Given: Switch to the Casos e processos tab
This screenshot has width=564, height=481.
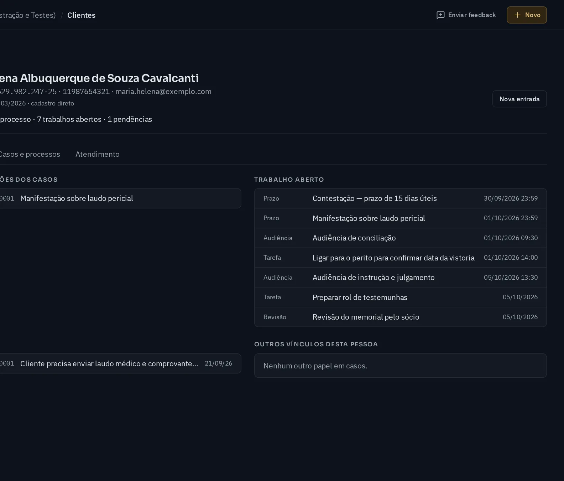Looking at the screenshot, I should (x=30, y=154).
